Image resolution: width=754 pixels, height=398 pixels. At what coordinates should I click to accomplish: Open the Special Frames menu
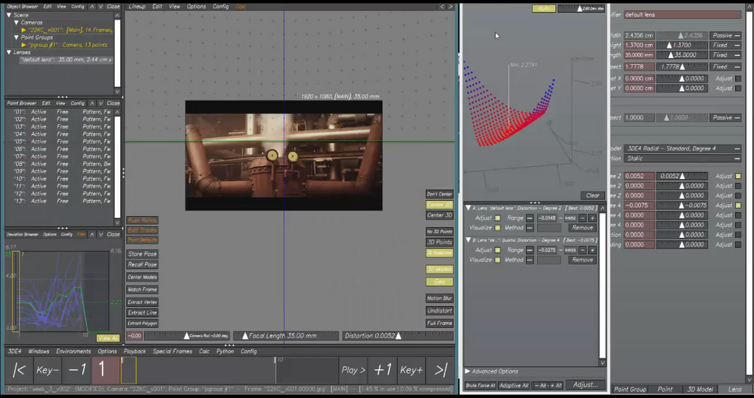172,351
